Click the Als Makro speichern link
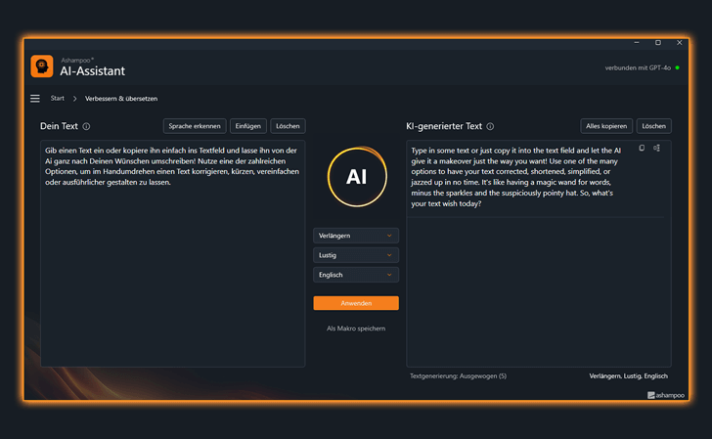Viewport: 712px width, 439px height. (x=356, y=329)
